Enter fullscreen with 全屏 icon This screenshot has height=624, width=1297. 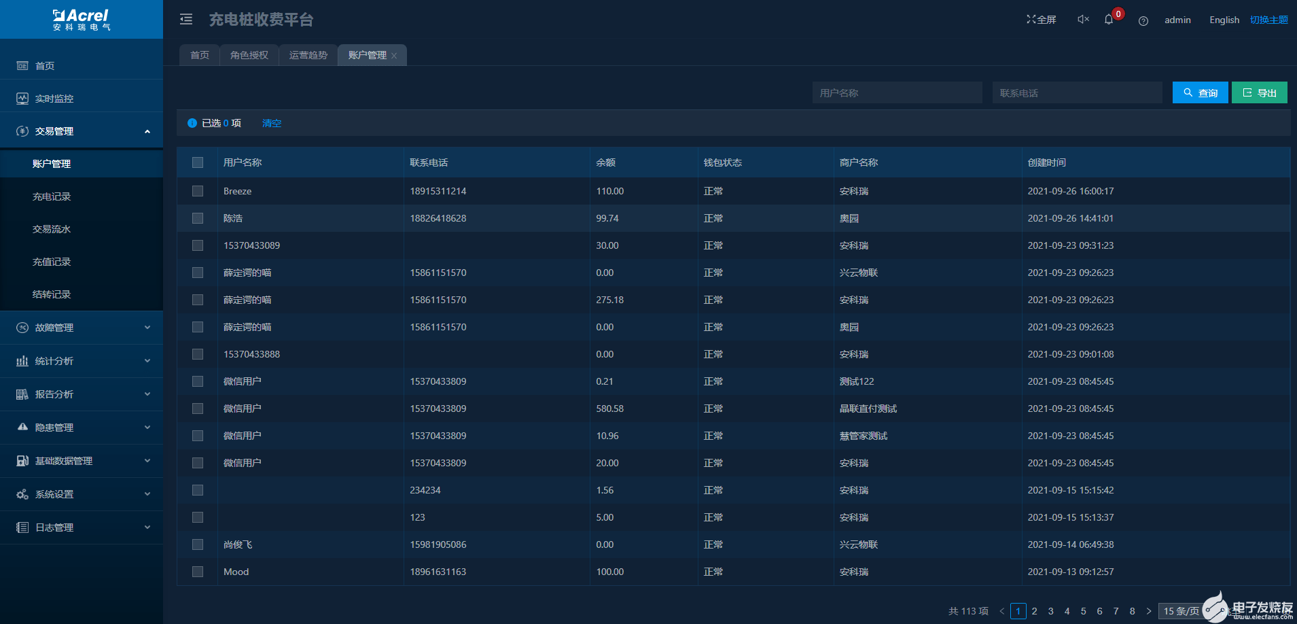(1042, 20)
